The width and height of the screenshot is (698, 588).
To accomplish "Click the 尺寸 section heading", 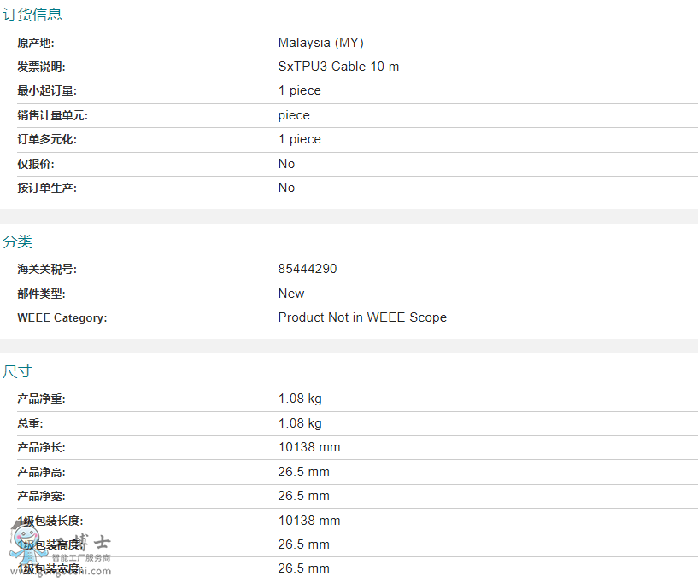I will click(17, 371).
